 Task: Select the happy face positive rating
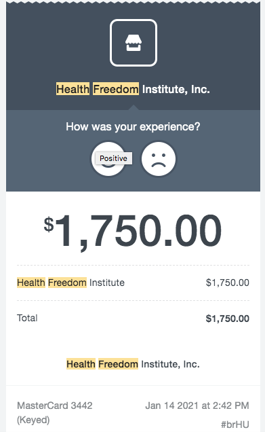pos(108,159)
